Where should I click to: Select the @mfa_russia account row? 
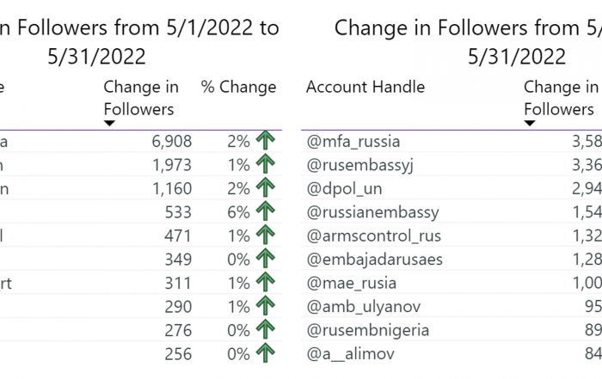(x=451, y=142)
